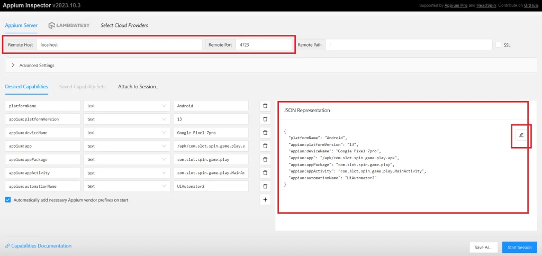The width and height of the screenshot is (542, 256).
Task: Open the Attach to Session tab
Action: point(139,87)
